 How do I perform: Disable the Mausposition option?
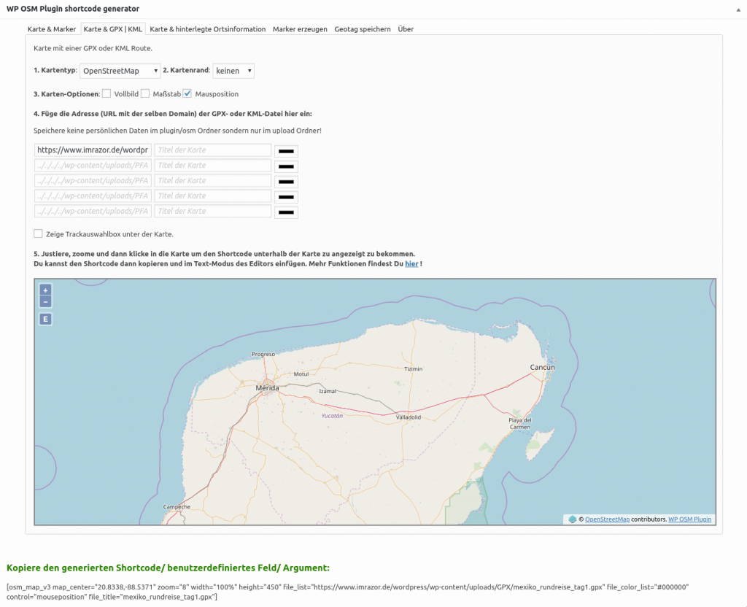pos(187,93)
